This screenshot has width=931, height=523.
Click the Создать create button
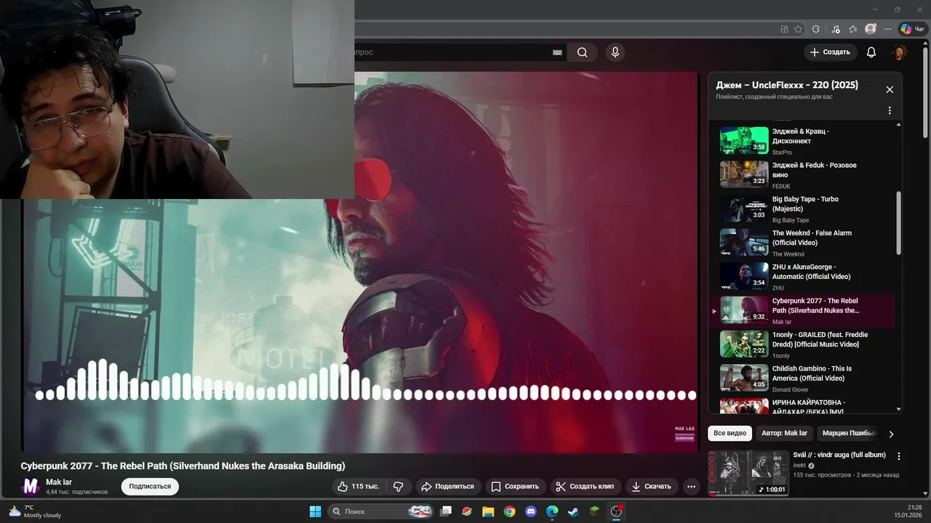coord(830,52)
